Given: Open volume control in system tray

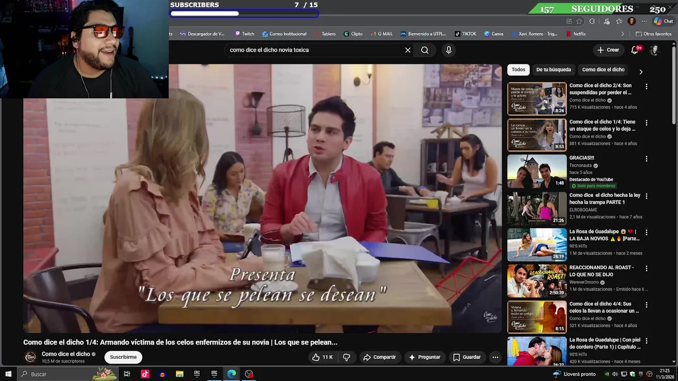Looking at the screenshot, I should pos(615,374).
